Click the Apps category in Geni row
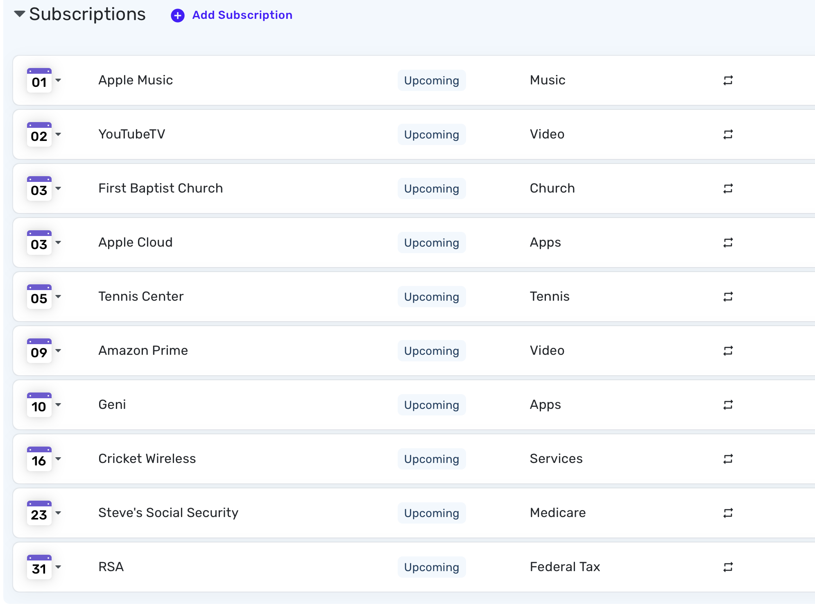 (x=546, y=405)
